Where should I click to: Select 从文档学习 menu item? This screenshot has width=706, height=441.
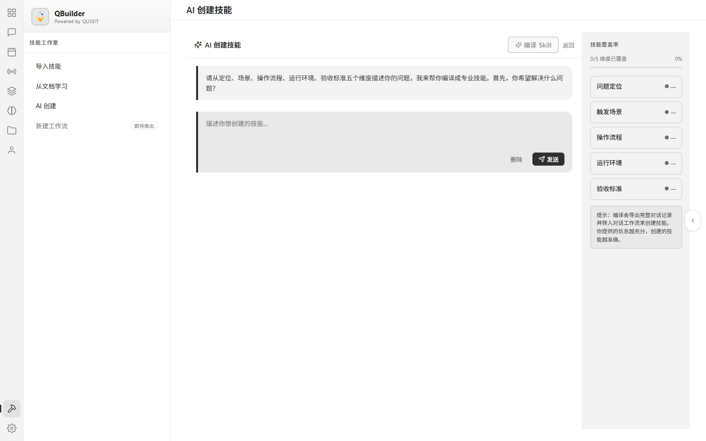(x=97, y=86)
